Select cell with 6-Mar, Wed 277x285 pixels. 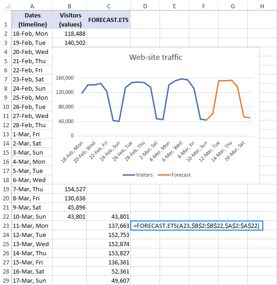point(32,180)
